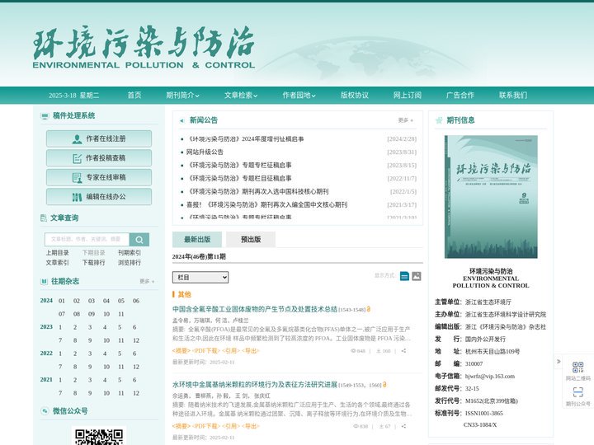The image size is (594, 445).
Task: Open 专家在线审稿 button
Action: 99,177
